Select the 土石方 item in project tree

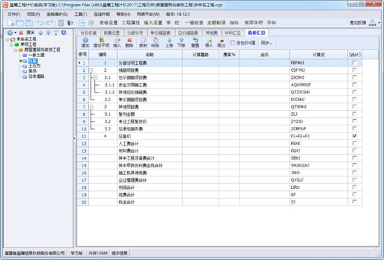(x=34, y=66)
